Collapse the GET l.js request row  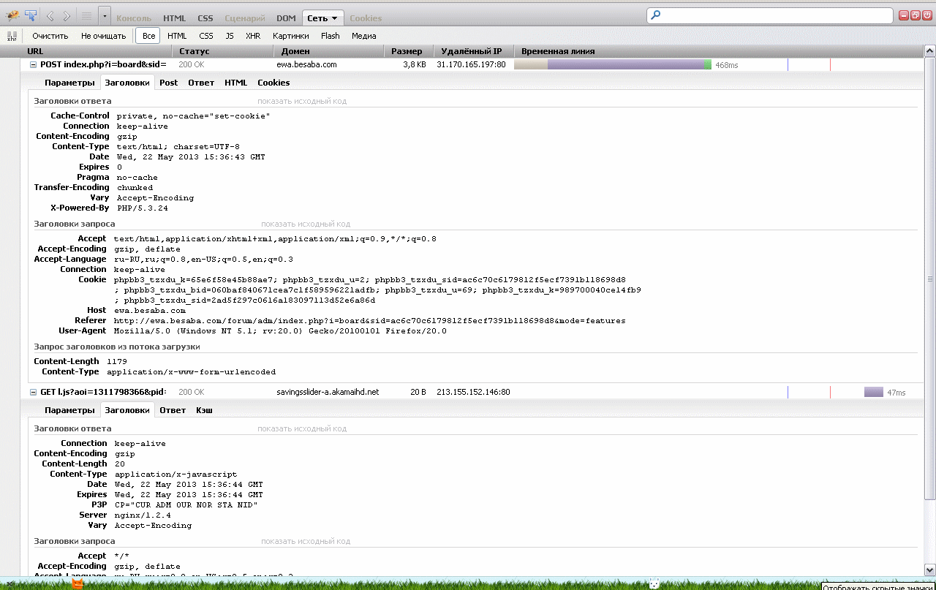click(x=33, y=393)
